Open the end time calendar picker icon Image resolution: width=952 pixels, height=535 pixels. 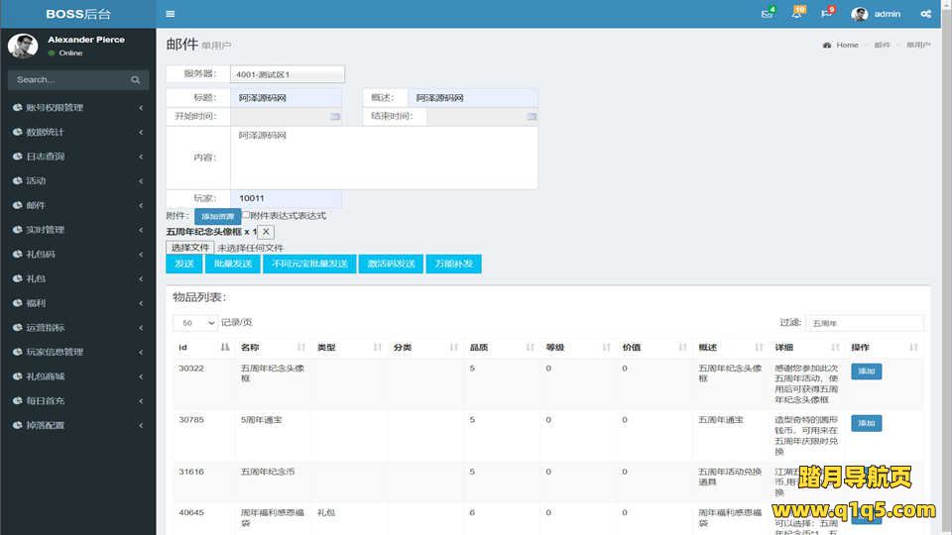(532, 117)
